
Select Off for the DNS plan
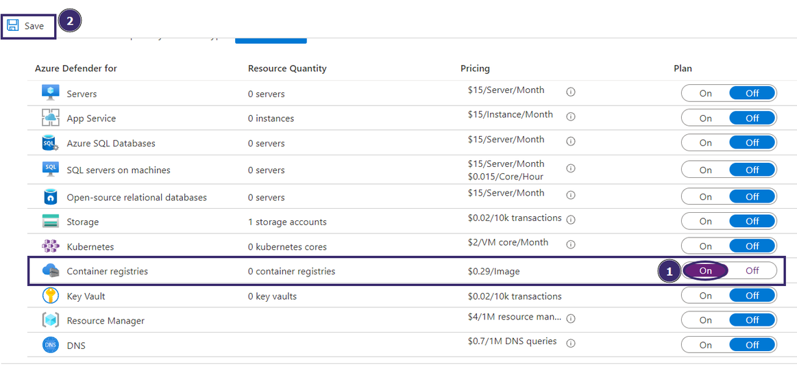point(752,345)
